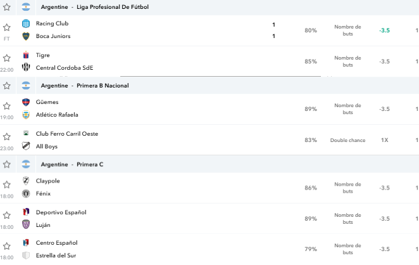419x265 pixels.
Task: Click the 89% confidence for Güemes match
Action: (311, 109)
